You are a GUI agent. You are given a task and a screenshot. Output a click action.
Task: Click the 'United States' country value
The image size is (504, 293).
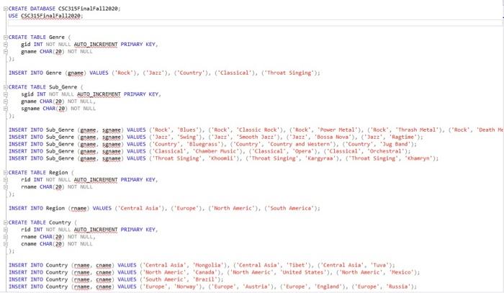coord(303,272)
